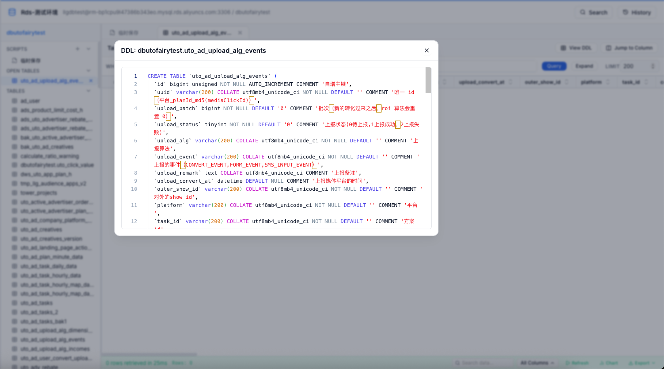Image resolution: width=664 pixels, height=369 pixels.
Task: Collapse the TABLES section
Action: click(x=89, y=91)
